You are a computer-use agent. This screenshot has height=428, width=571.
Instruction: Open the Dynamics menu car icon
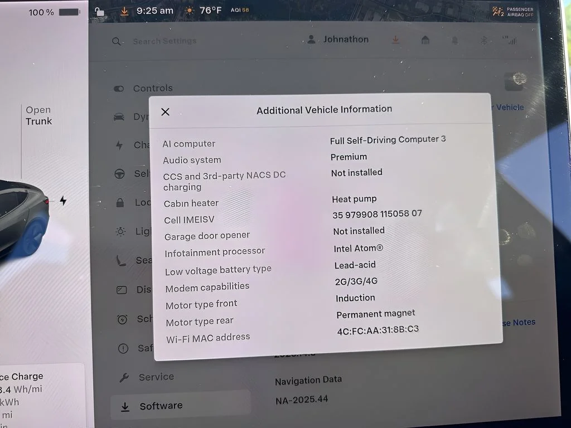119,117
